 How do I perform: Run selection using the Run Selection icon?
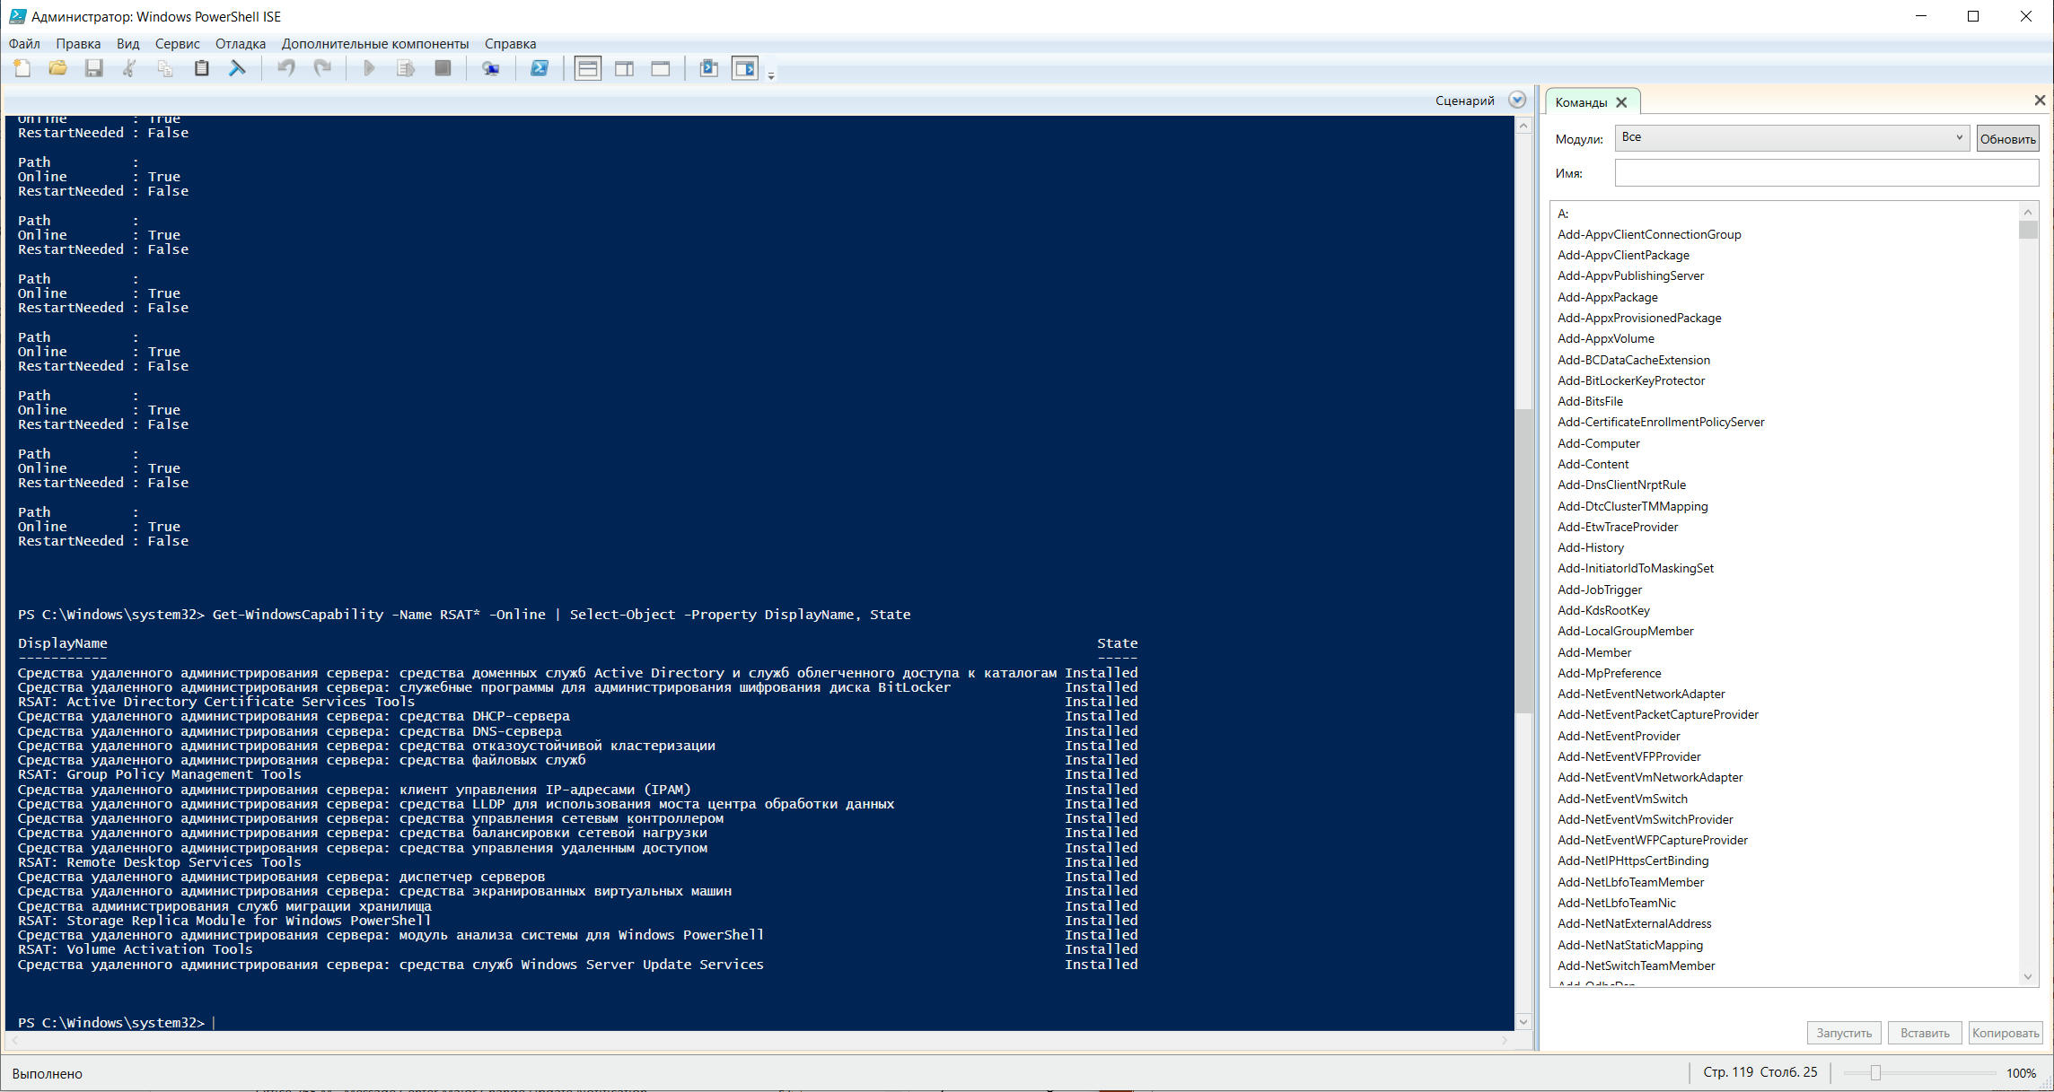406,68
